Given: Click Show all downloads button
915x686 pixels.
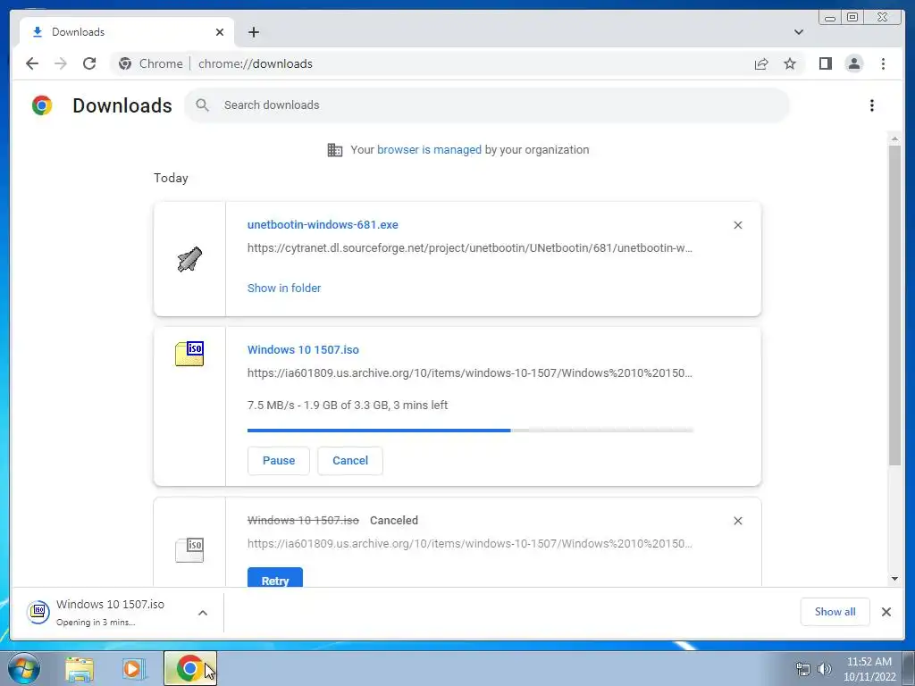Looking at the screenshot, I should 835,612.
